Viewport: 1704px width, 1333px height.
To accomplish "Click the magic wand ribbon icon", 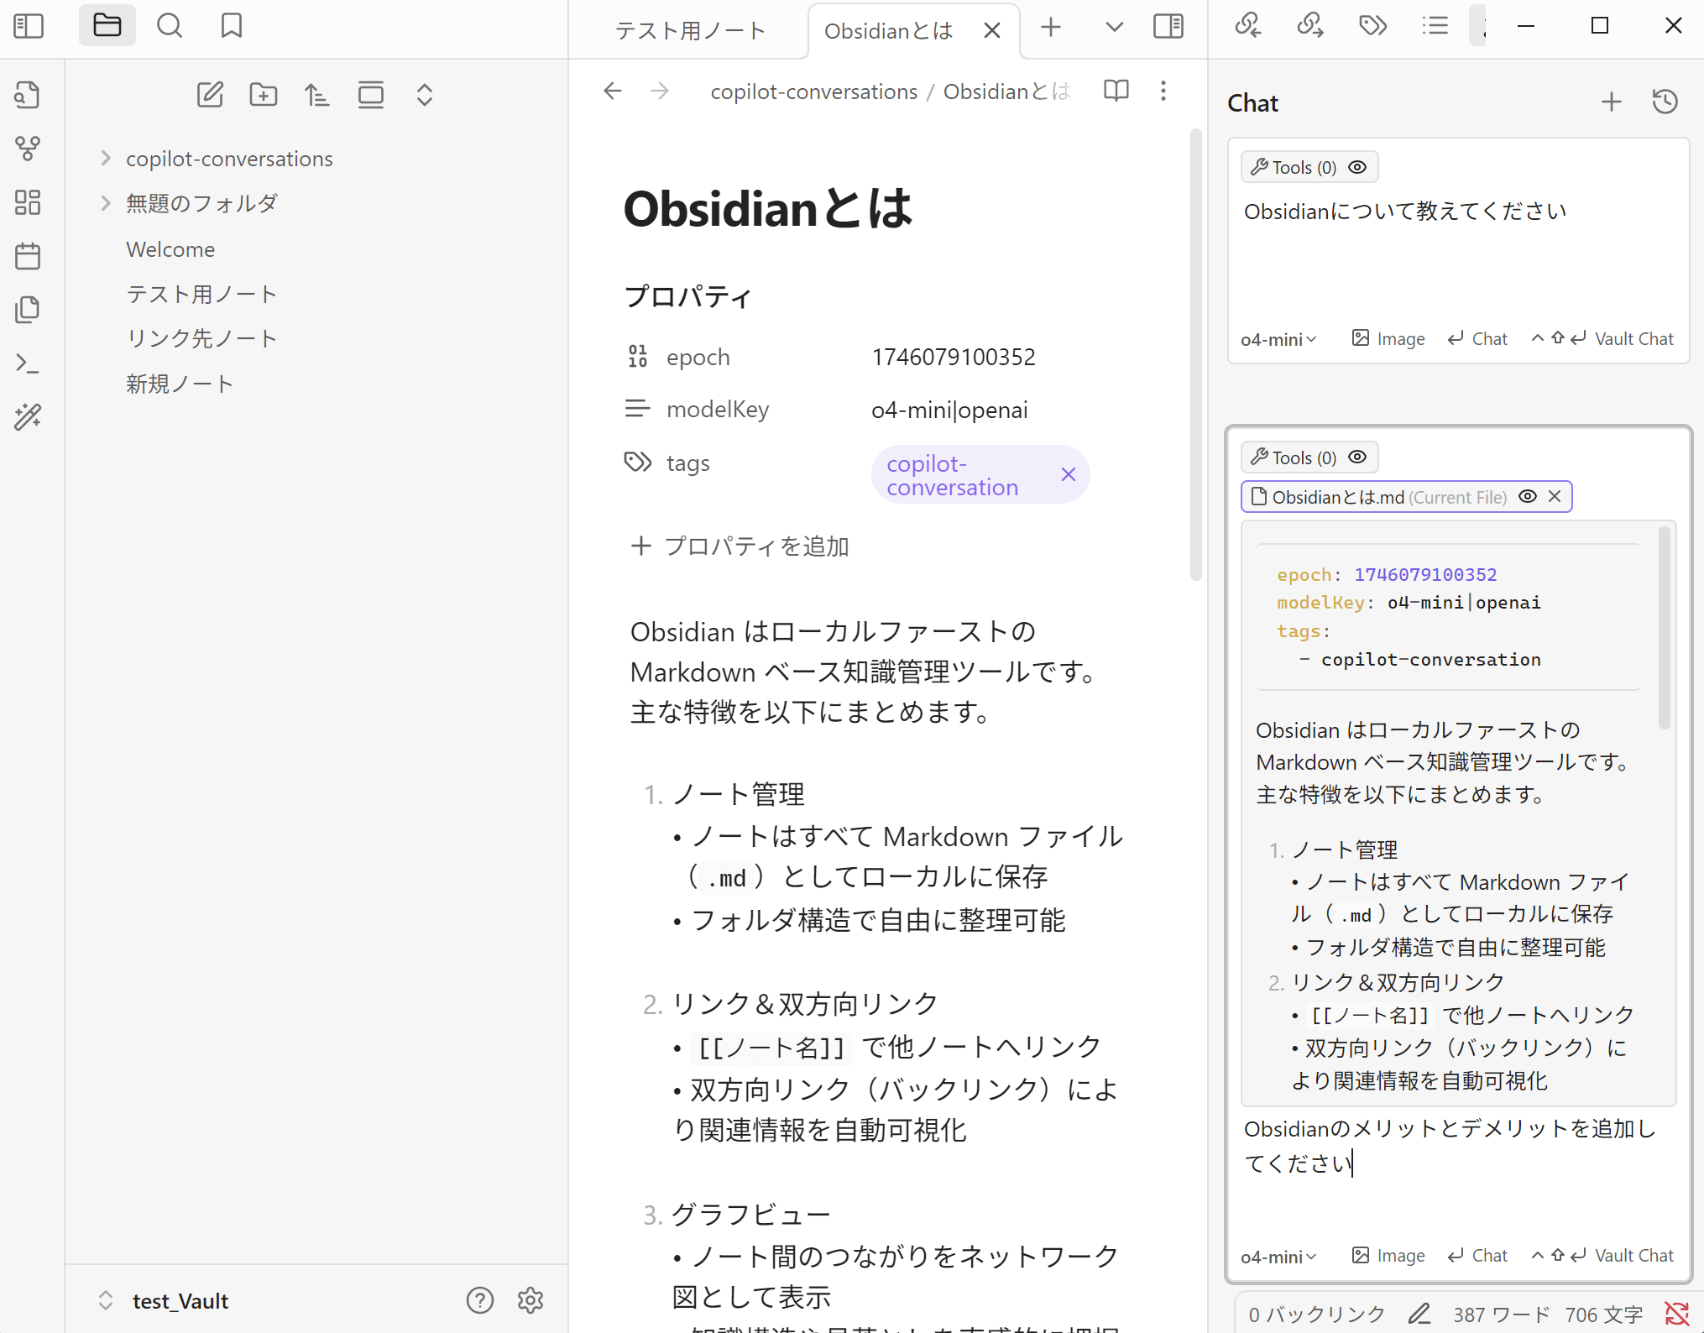I will pyautogui.click(x=28, y=417).
